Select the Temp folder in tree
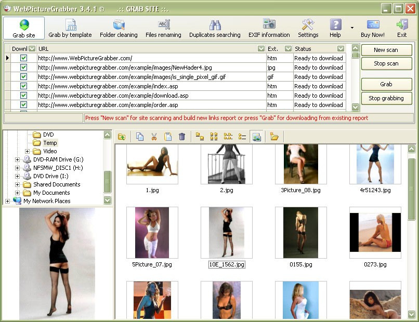The height and width of the screenshot is (322, 419). (50, 143)
